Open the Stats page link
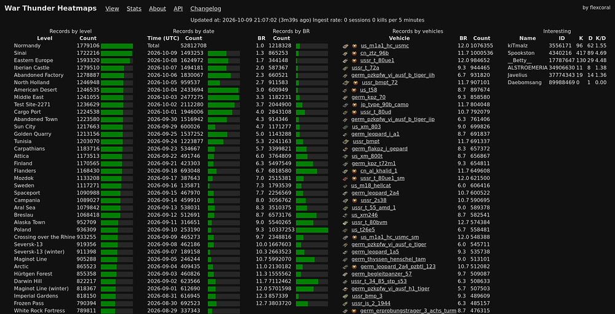 point(134,9)
